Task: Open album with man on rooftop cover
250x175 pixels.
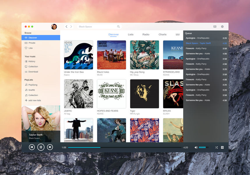Action: click(x=79, y=130)
